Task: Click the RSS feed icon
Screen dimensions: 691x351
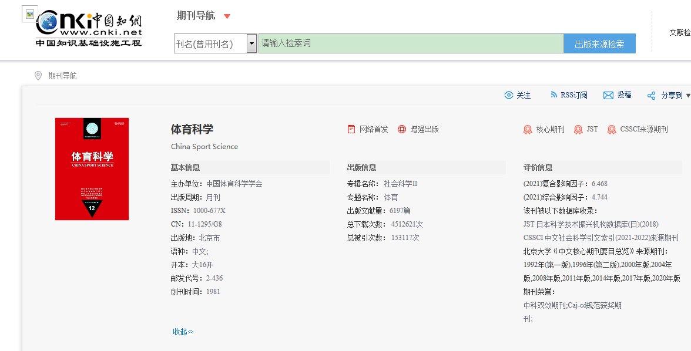Action: (x=554, y=95)
